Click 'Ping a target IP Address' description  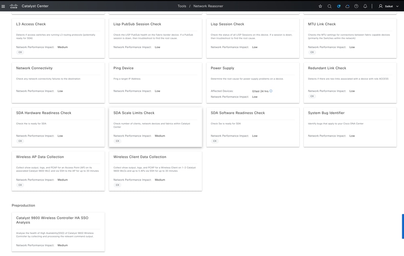127,79
